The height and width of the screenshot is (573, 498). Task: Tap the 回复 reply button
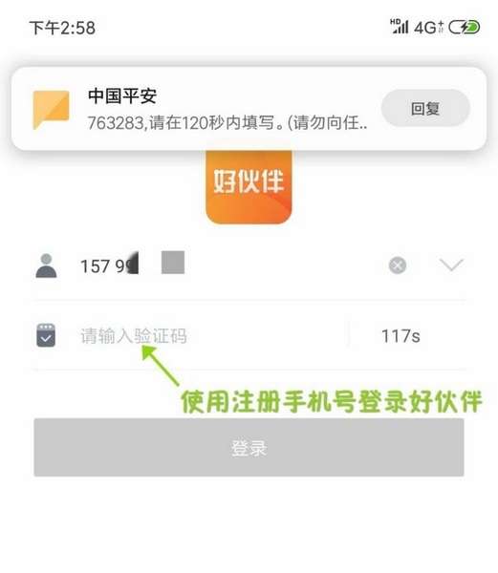(x=425, y=109)
